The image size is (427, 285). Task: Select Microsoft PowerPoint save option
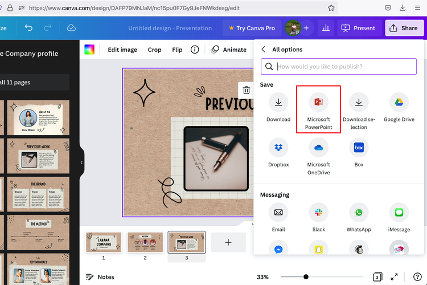pos(318,103)
